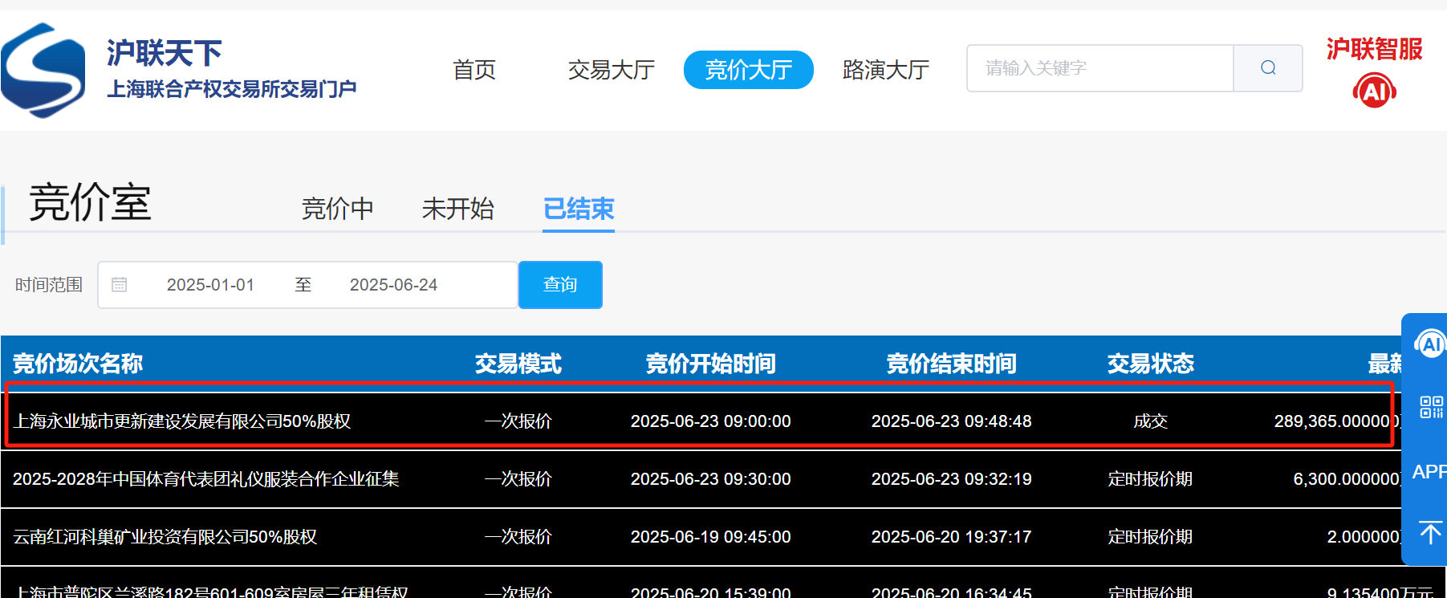Click the 查询 button

(x=560, y=285)
